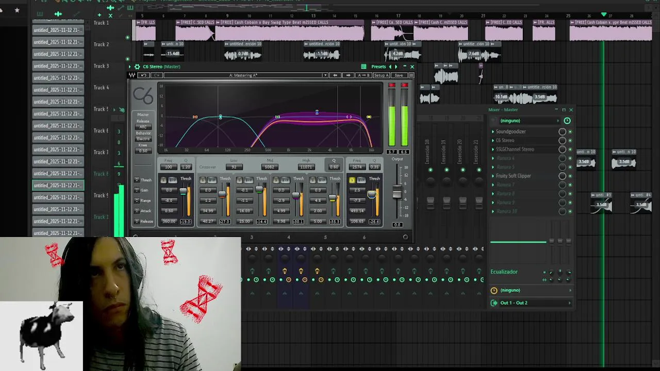Click the Range stepper arrows in C6 master column
This screenshot has width=660, height=371.
[137, 200]
